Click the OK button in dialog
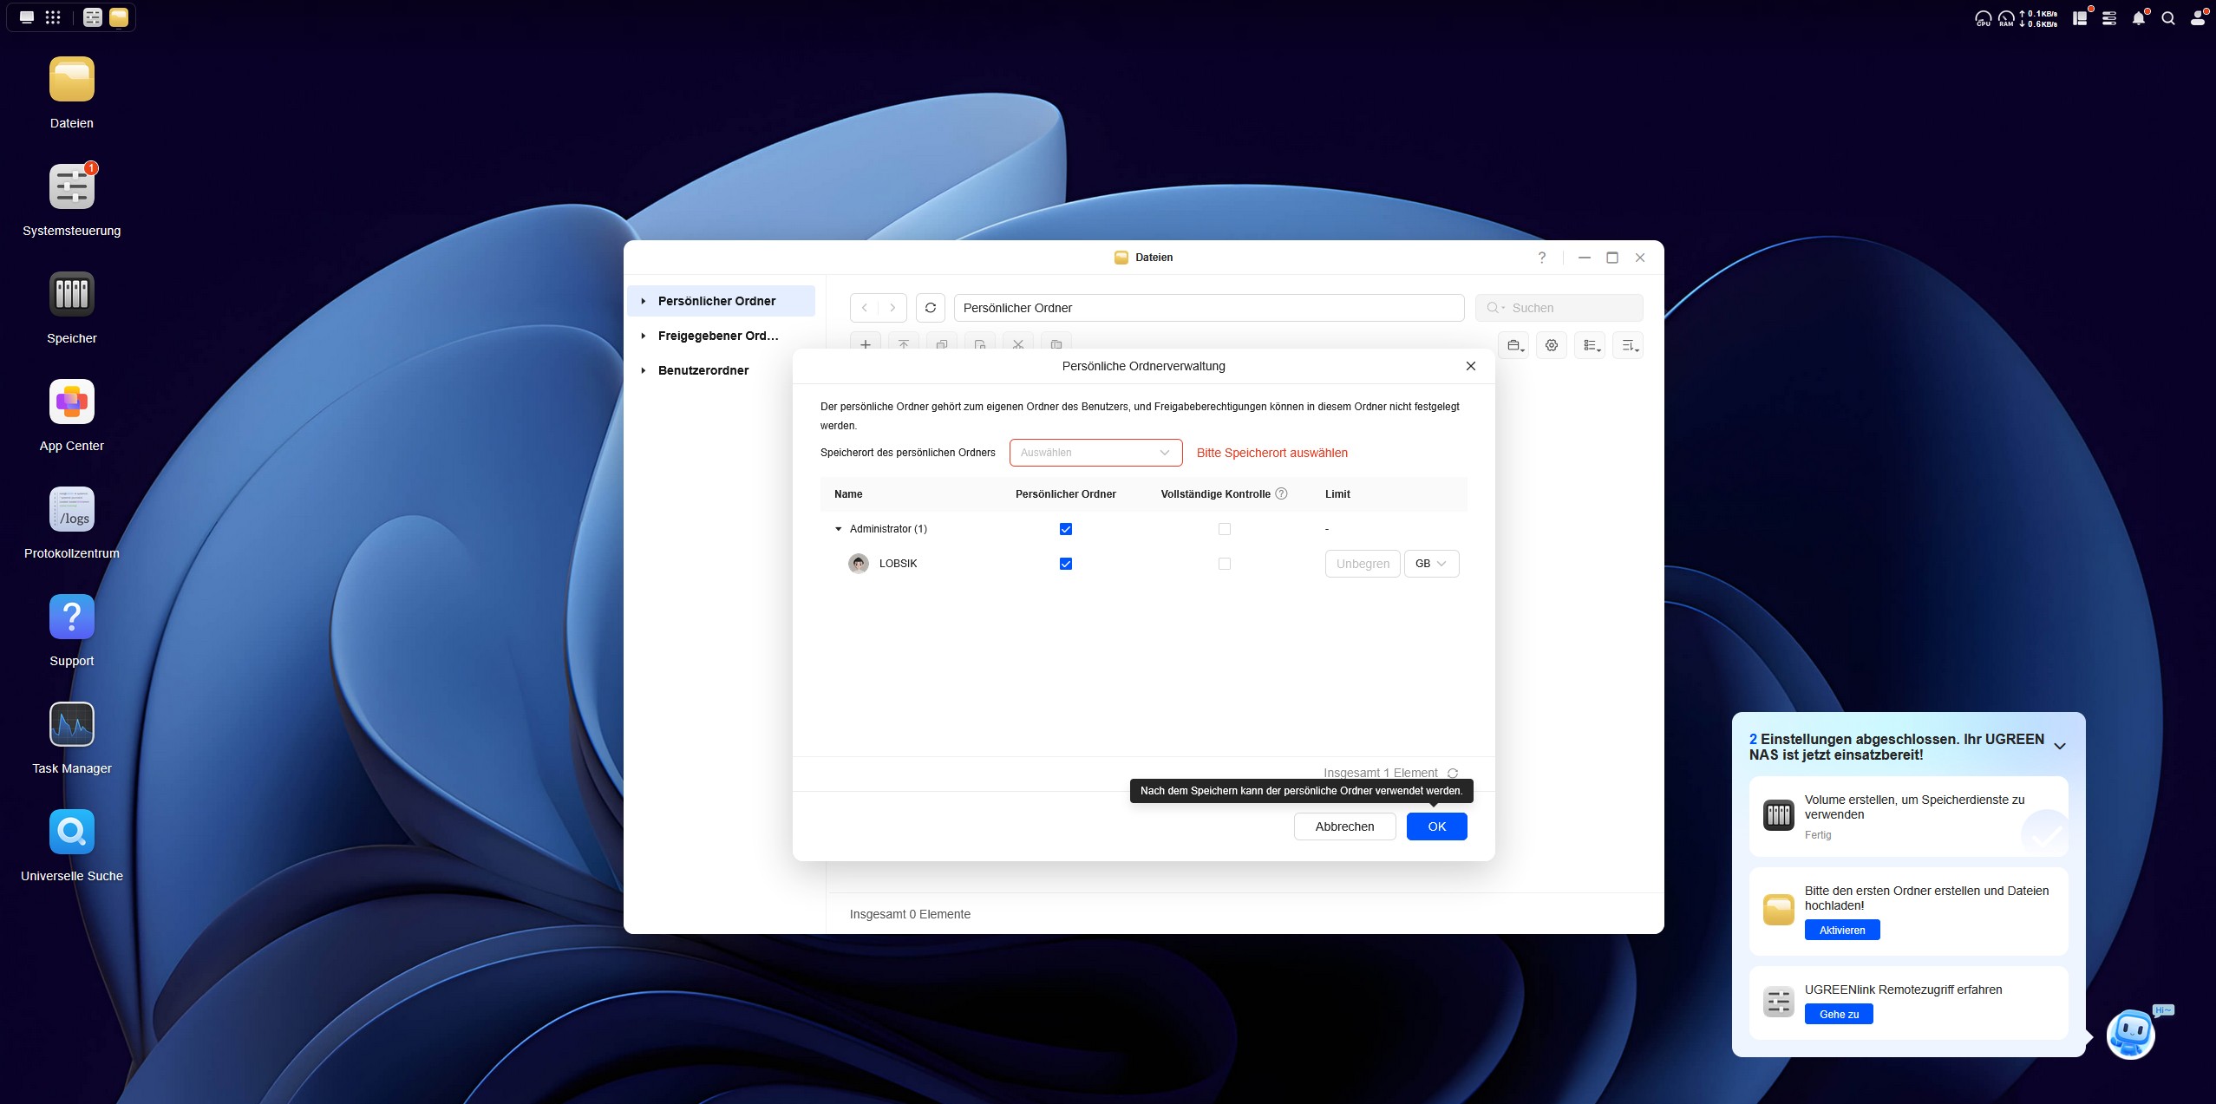2216x1104 pixels. point(1436,826)
